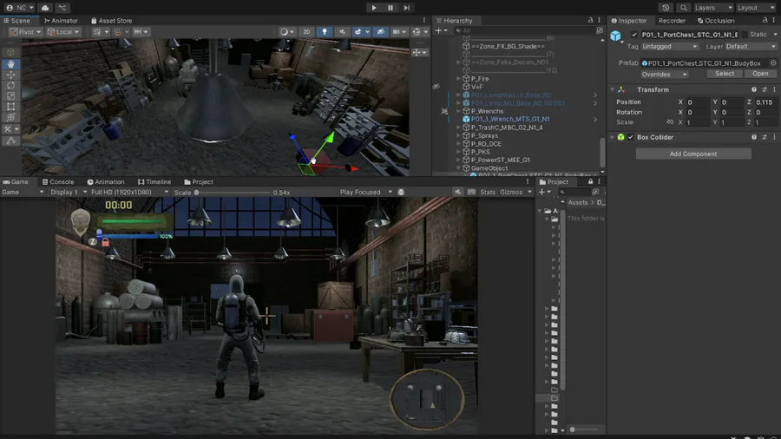Open the scene draw mode dropdown
The height and width of the screenshot is (439, 781).
click(287, 31)
